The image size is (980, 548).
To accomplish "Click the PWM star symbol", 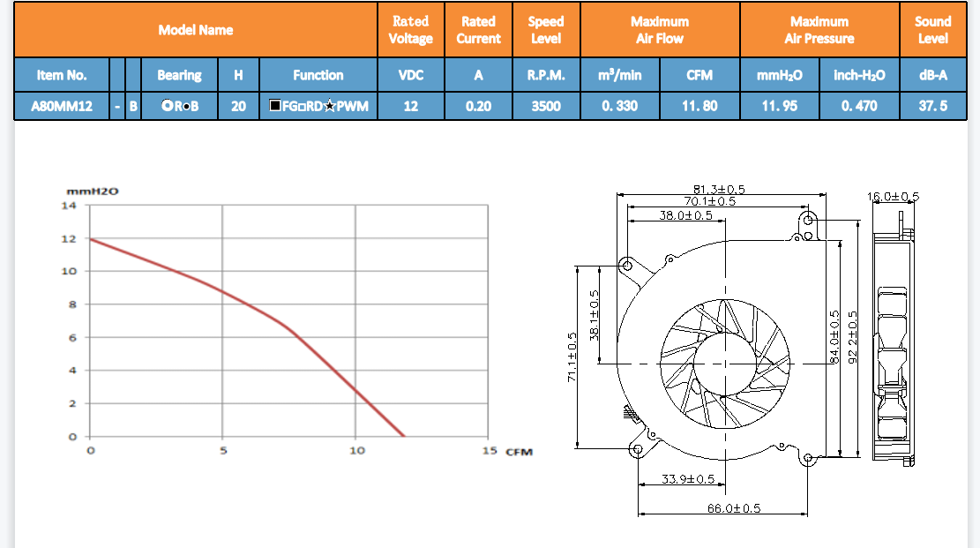I will pos(329,107).
